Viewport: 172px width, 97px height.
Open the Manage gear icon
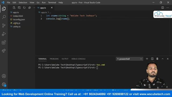click(4, 84)
